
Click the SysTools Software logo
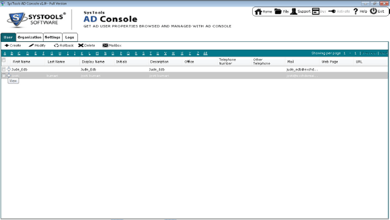click(36, 19)
